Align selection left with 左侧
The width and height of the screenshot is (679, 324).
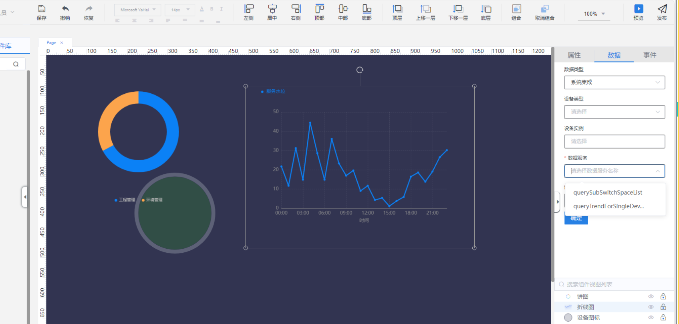coord(249,12)
